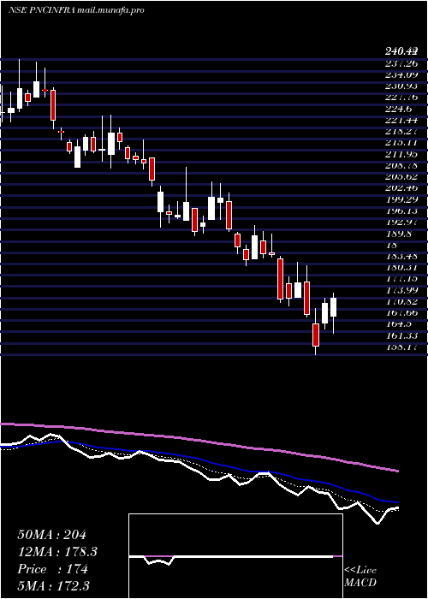The width and height of the screenshot is (428, 599).
Task: Click the 183.48 price axis label
Action: pyautogui.click(x=401, y=256)
